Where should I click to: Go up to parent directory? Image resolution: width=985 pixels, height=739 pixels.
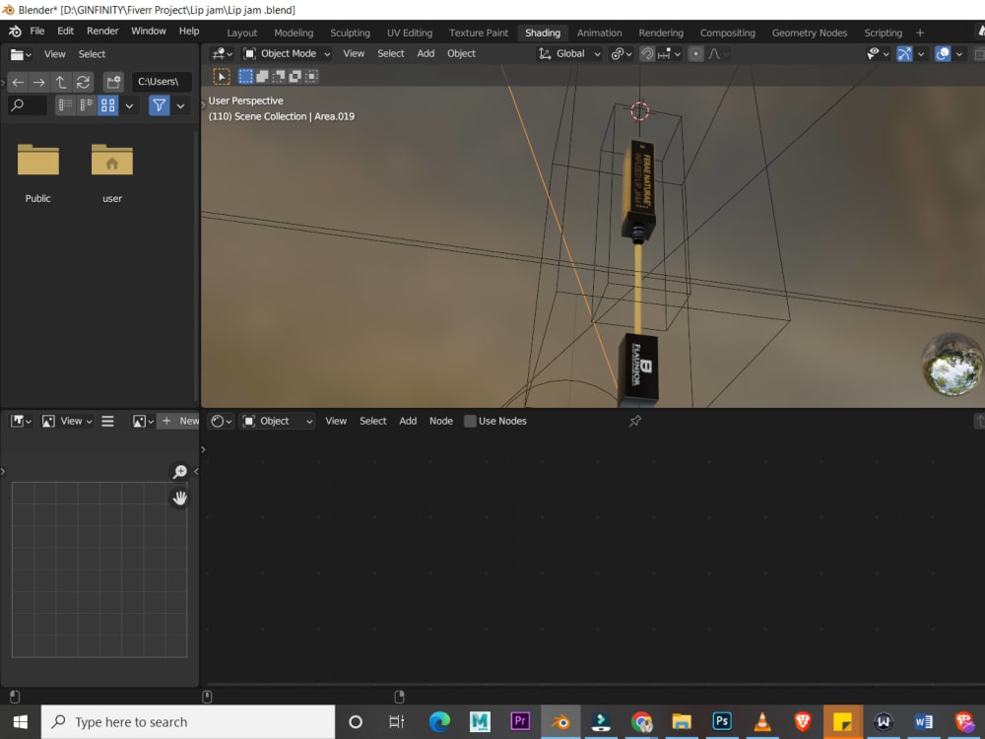[61, 82]
